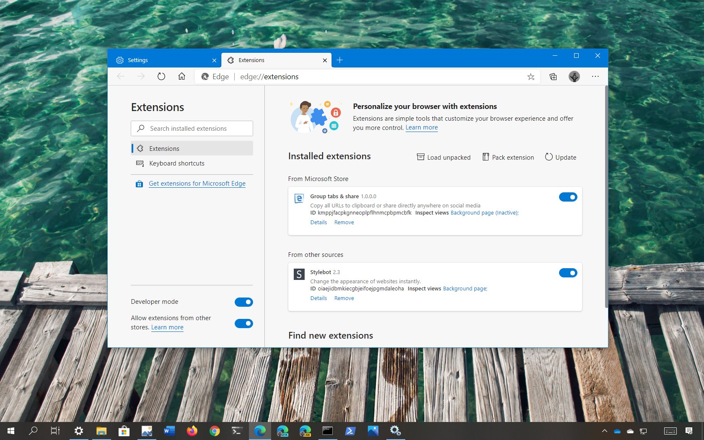
Task: Open Get extensions for Microsoft Edge link
Action: [x=197, y=184]
